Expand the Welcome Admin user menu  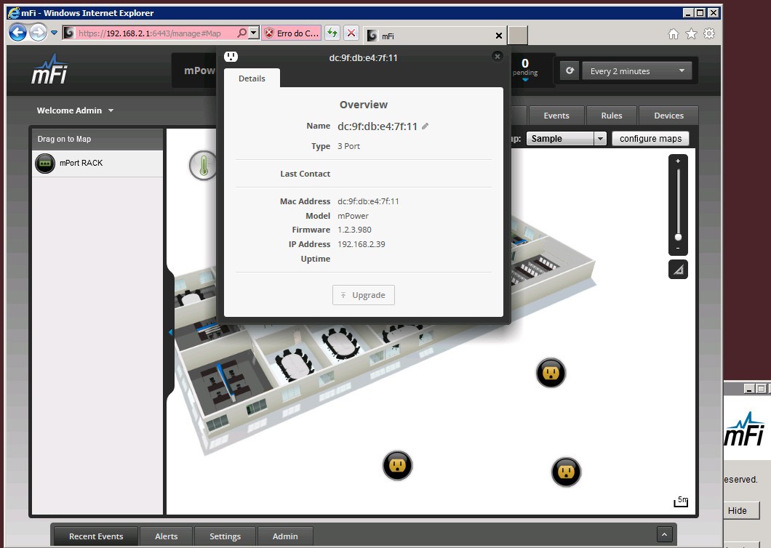coord(76,110)
